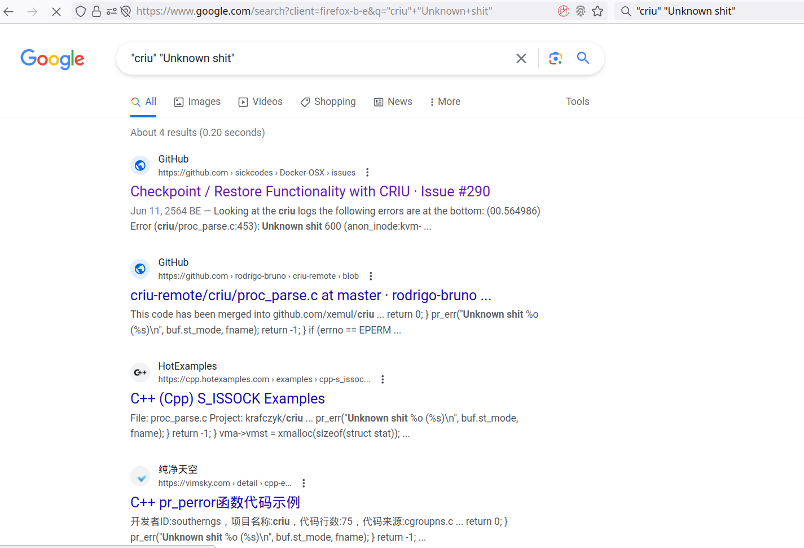Open options for Docker-OSX result

tap(367, 173)
